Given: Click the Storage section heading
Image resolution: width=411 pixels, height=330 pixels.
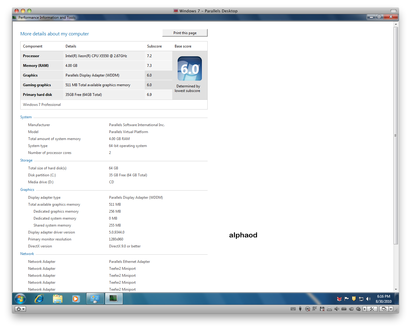Looking at the screenshot, I should [x=26, y=160].
